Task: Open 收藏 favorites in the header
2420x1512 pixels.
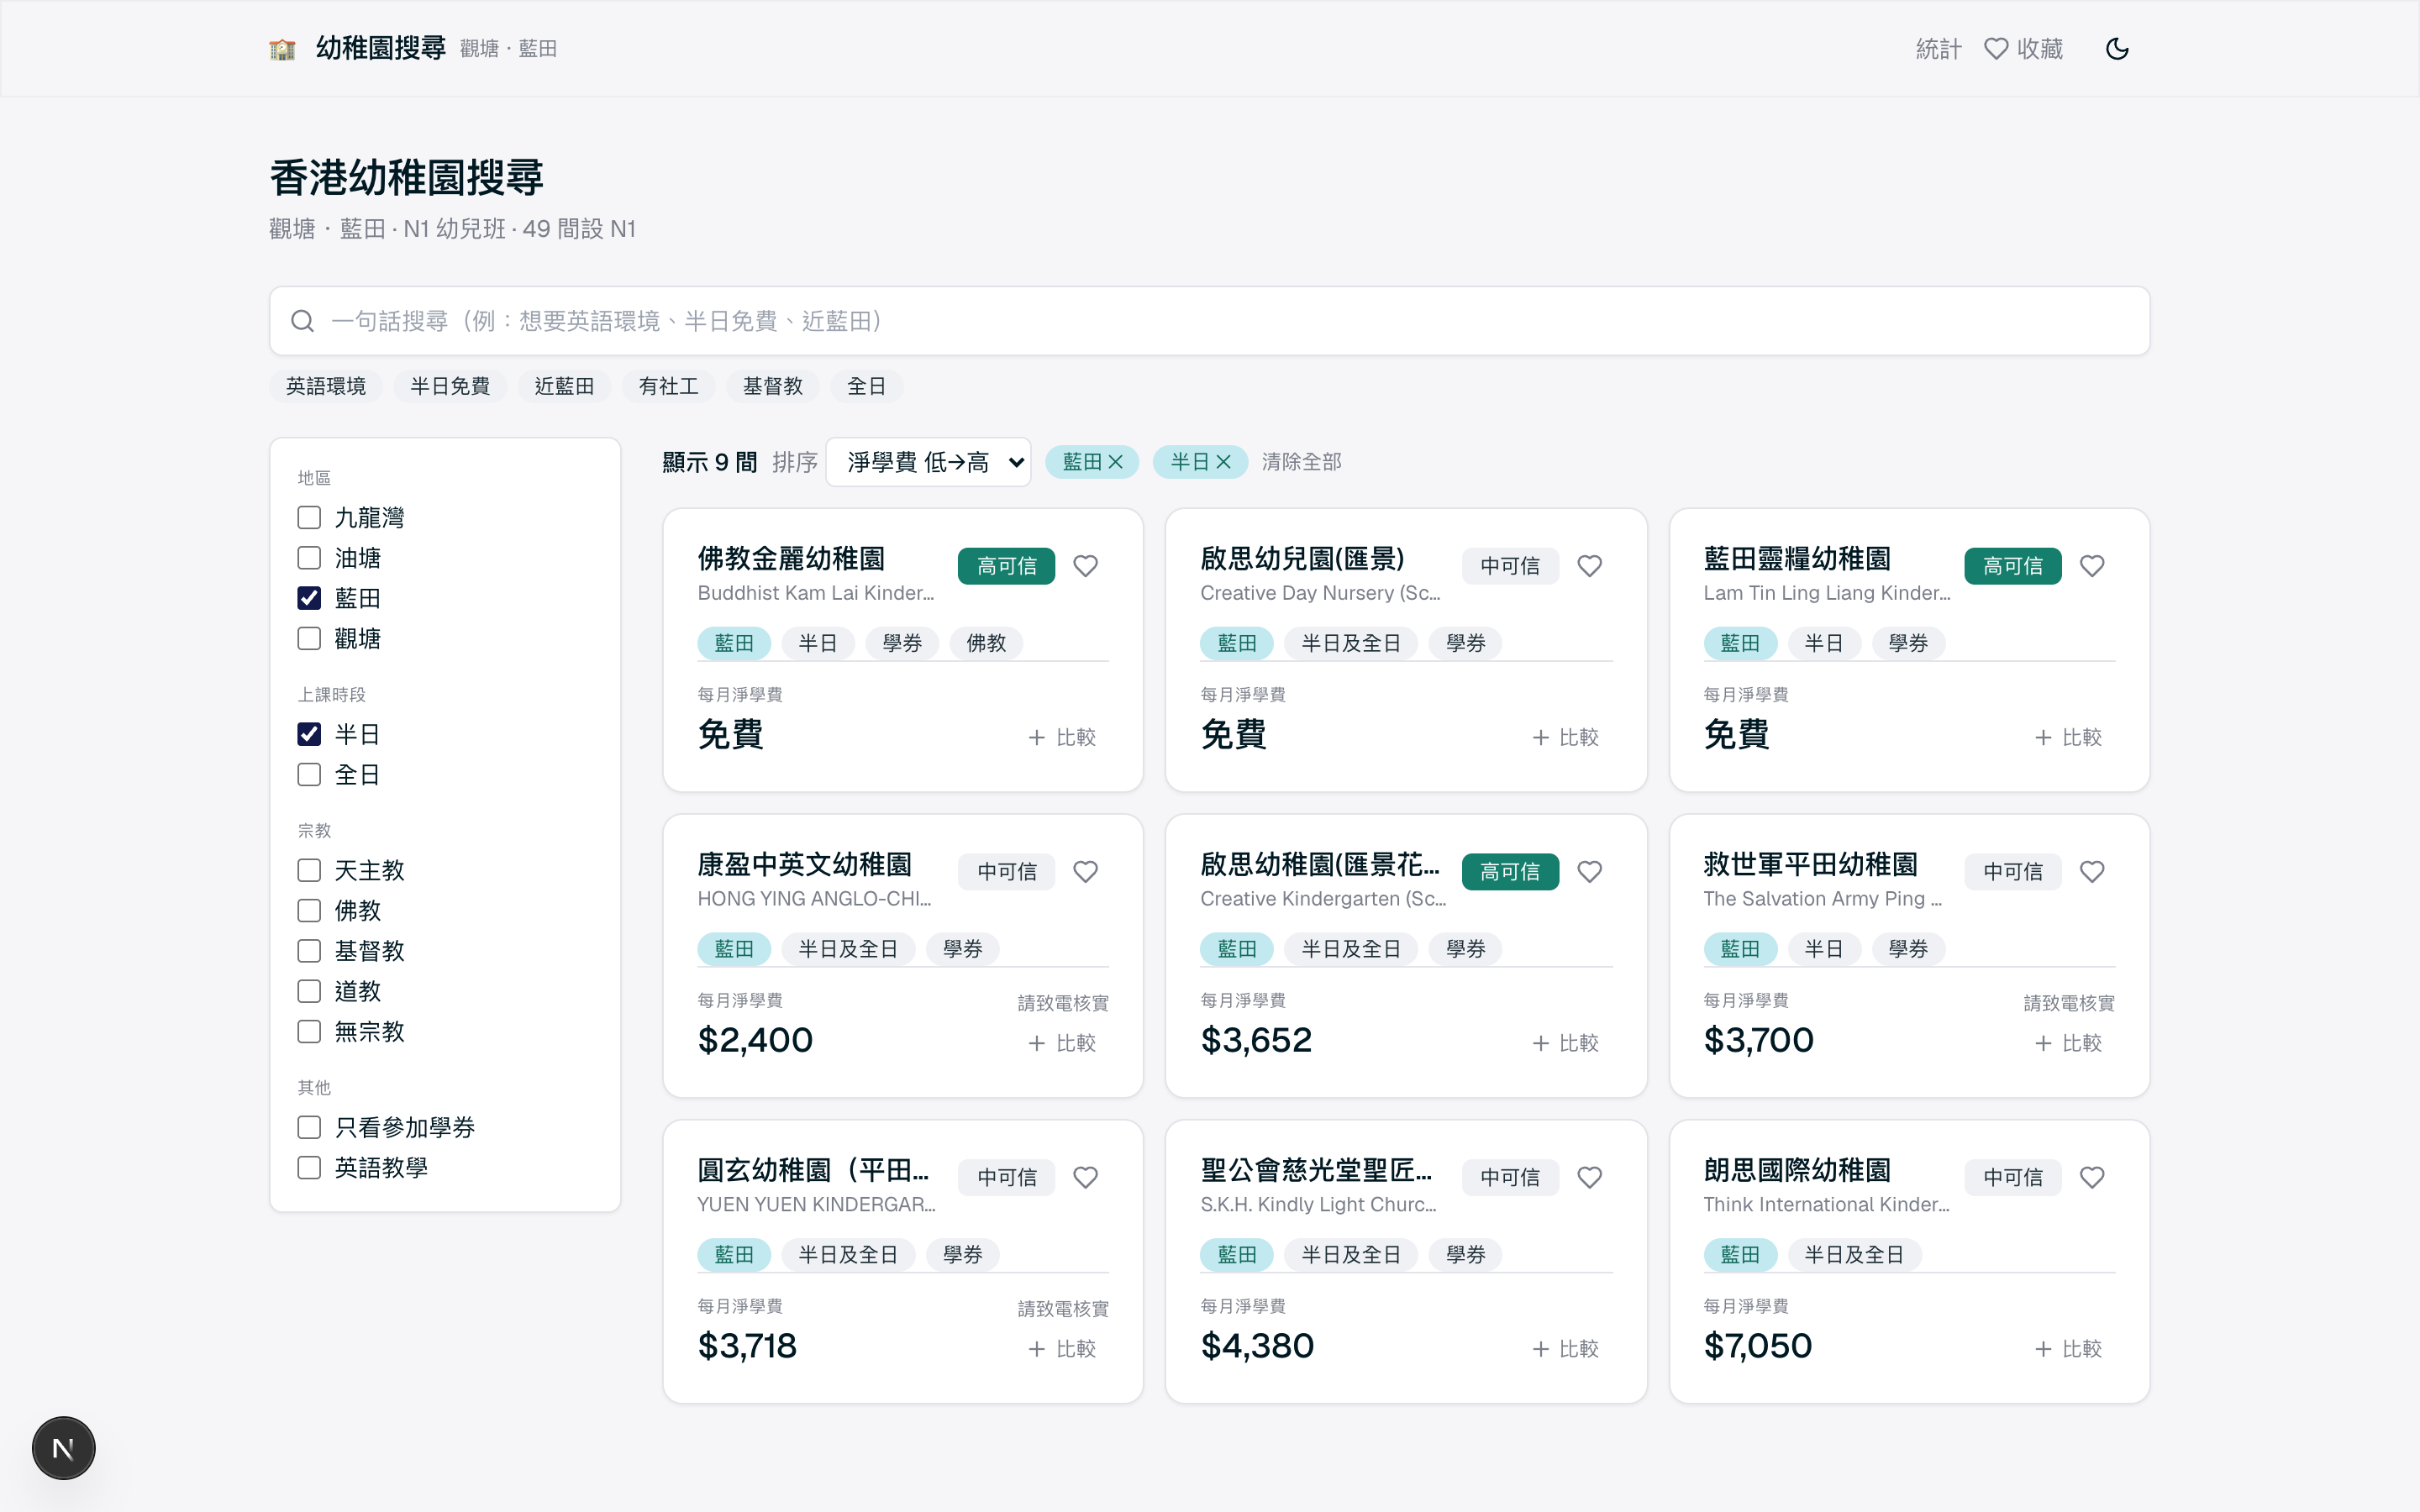Action: [2023, 49]
